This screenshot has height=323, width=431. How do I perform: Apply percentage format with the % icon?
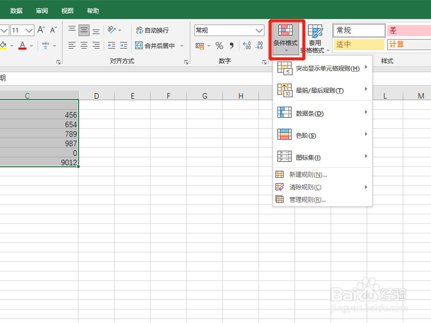click(x=219, y=46)
